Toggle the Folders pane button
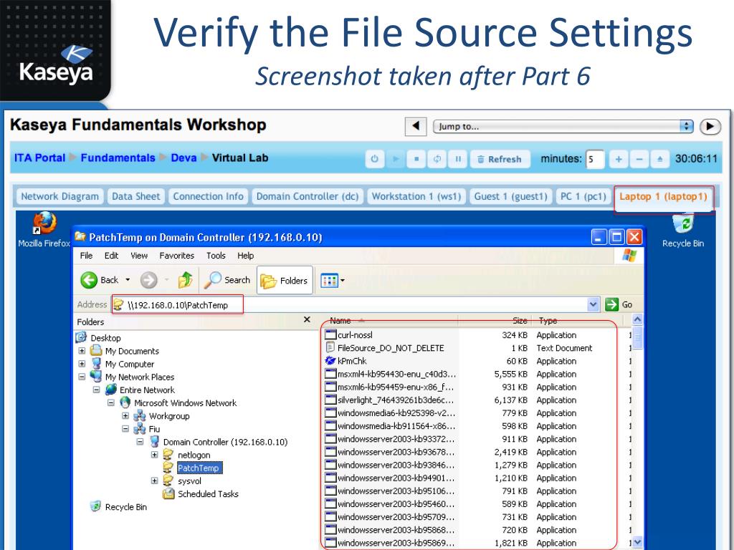734x550 pixels. pyautogui.click(x=285, y=280)
